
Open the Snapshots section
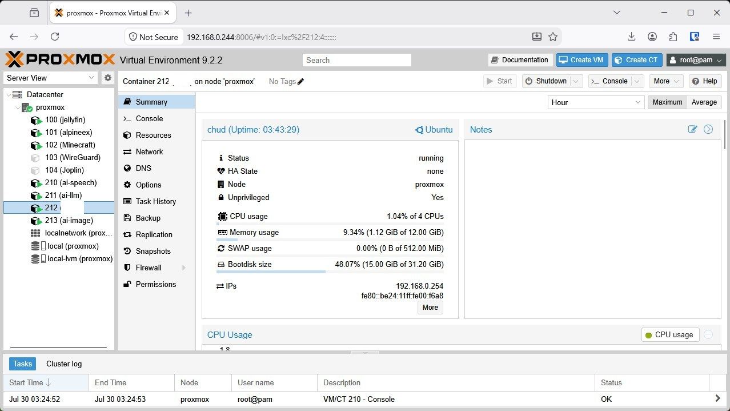(157, 251)
